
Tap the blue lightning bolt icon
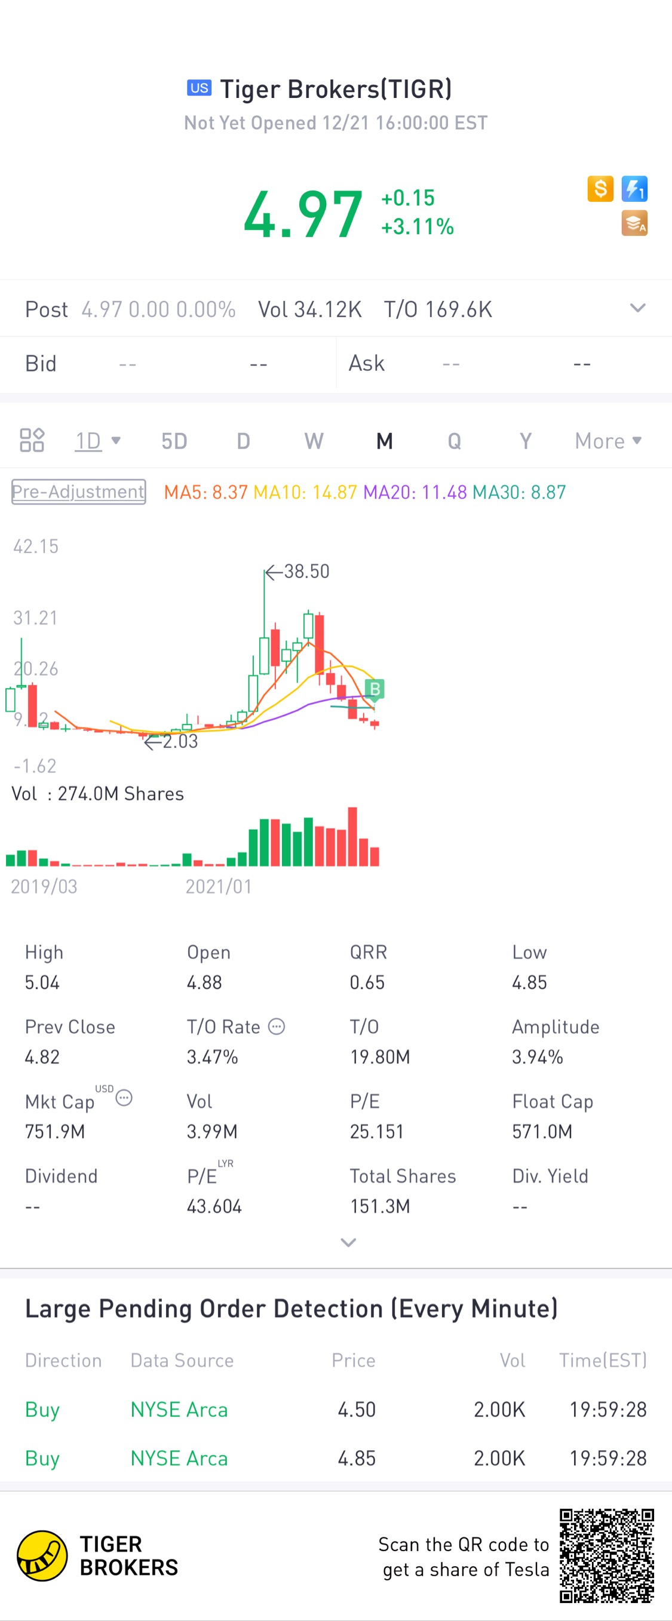click(634, 189)
